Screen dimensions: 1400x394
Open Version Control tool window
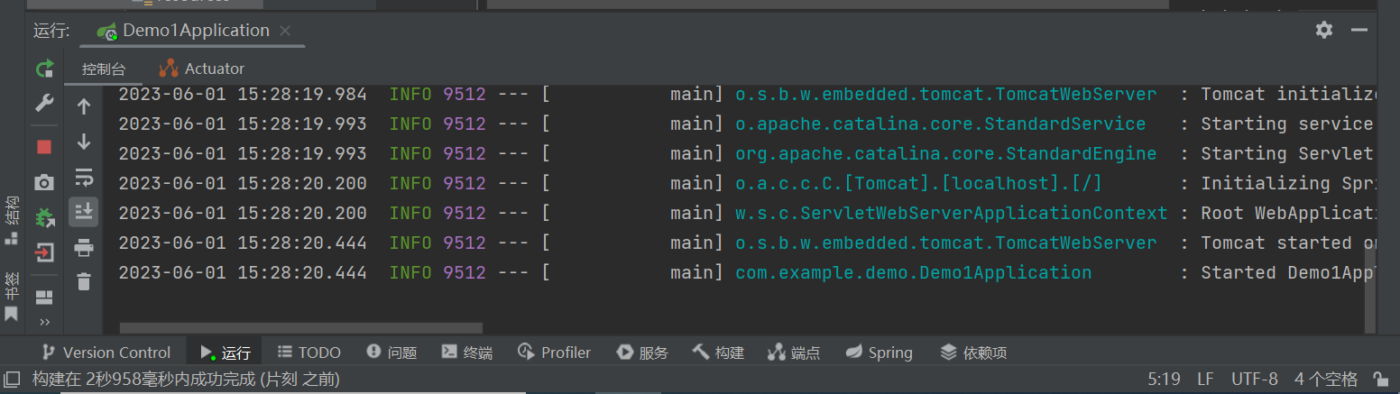tap(106, 353)
